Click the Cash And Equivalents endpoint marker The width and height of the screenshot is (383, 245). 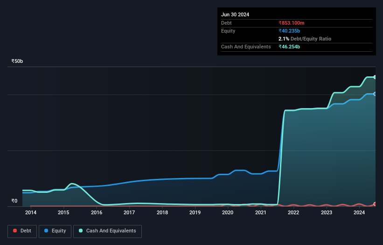[375, 77]
